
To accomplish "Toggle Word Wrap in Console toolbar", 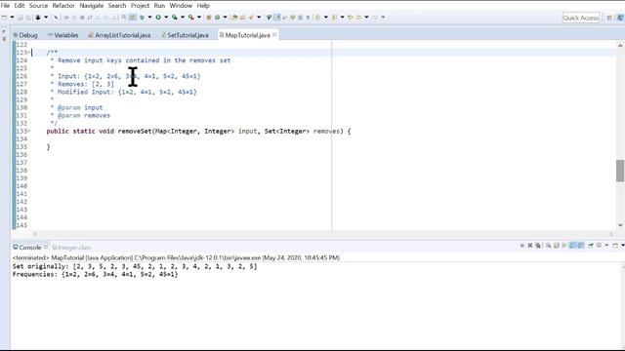I will [x=564, y=246].
